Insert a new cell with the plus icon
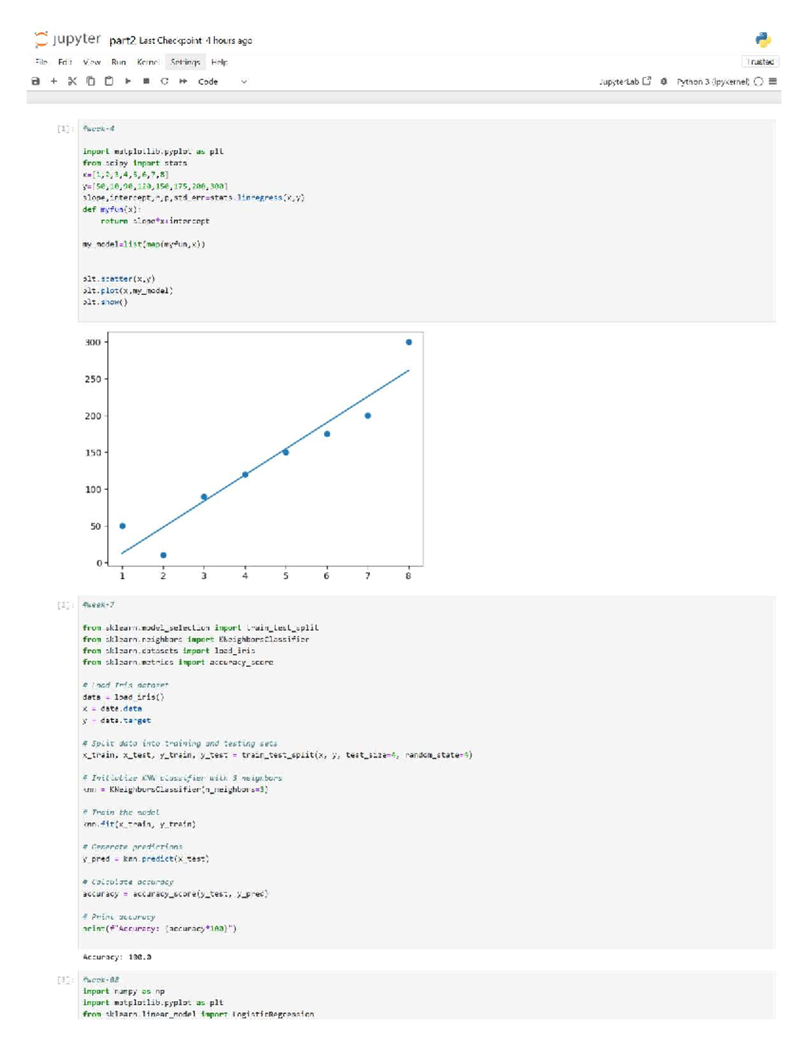Image resolution: width=808 pixels, height=1046 pixels. (53, 81)
